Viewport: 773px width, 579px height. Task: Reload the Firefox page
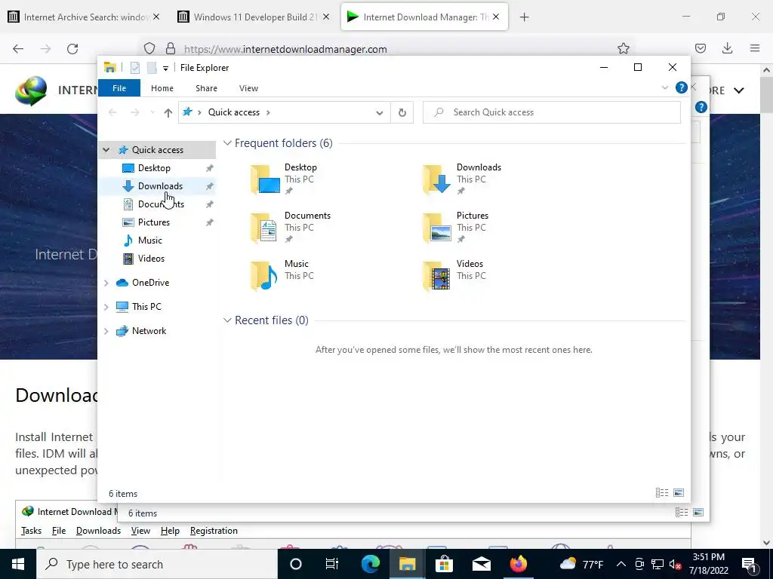click(72, 49)
